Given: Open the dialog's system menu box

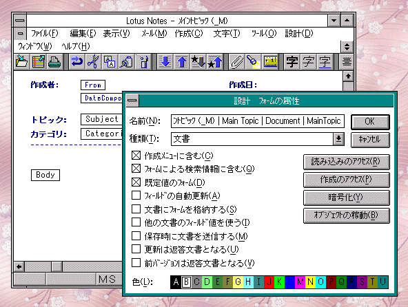Looking at the screenshot, I should coord(132,100).
